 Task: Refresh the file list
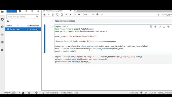32,11
